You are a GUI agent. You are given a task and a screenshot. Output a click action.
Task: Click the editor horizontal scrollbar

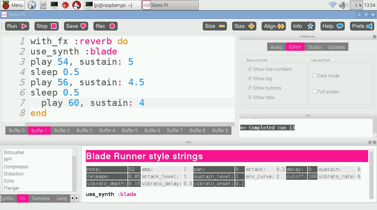click(119, 124)
